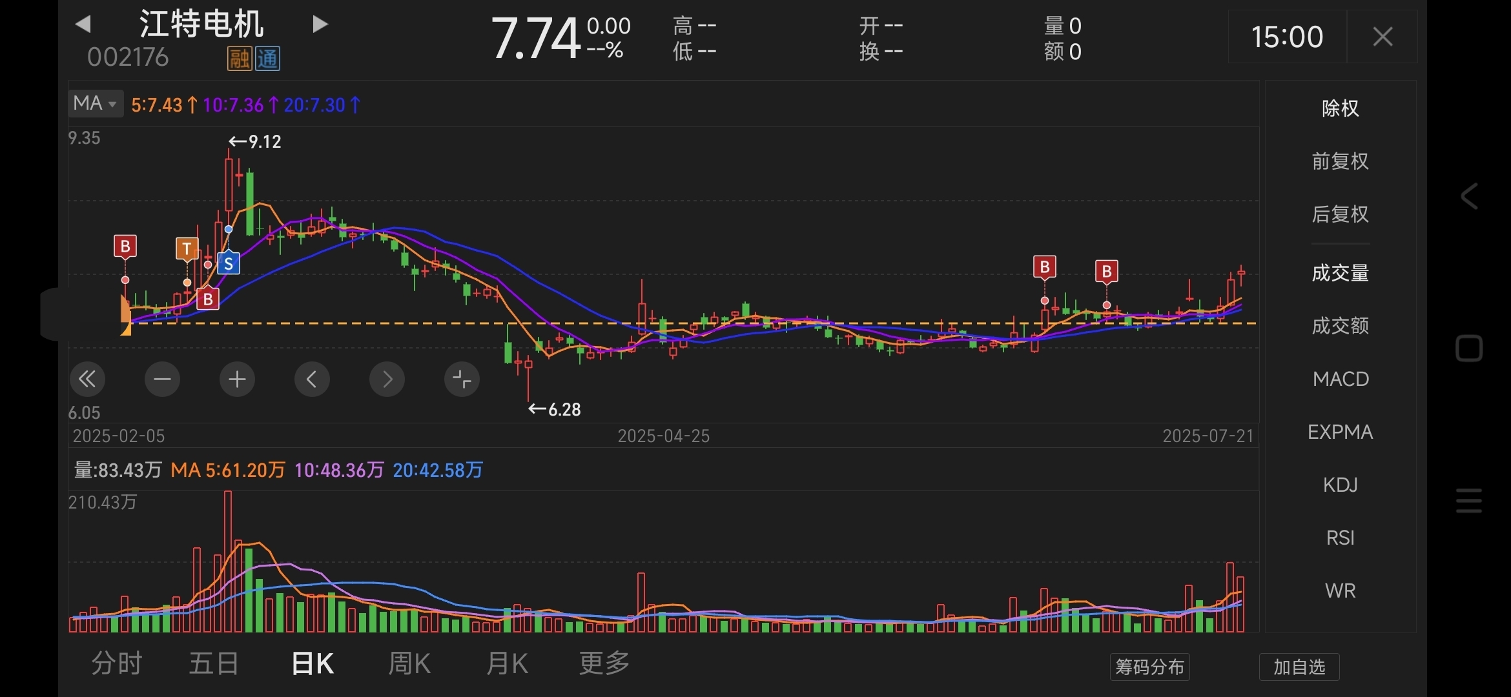Viewport: 1511px width, 697px height.
Task: Show 成交量 volume indicator
Action: 1341,274
